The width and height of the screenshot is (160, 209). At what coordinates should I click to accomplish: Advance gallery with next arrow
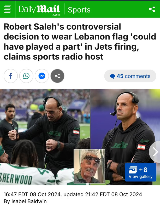155,152
